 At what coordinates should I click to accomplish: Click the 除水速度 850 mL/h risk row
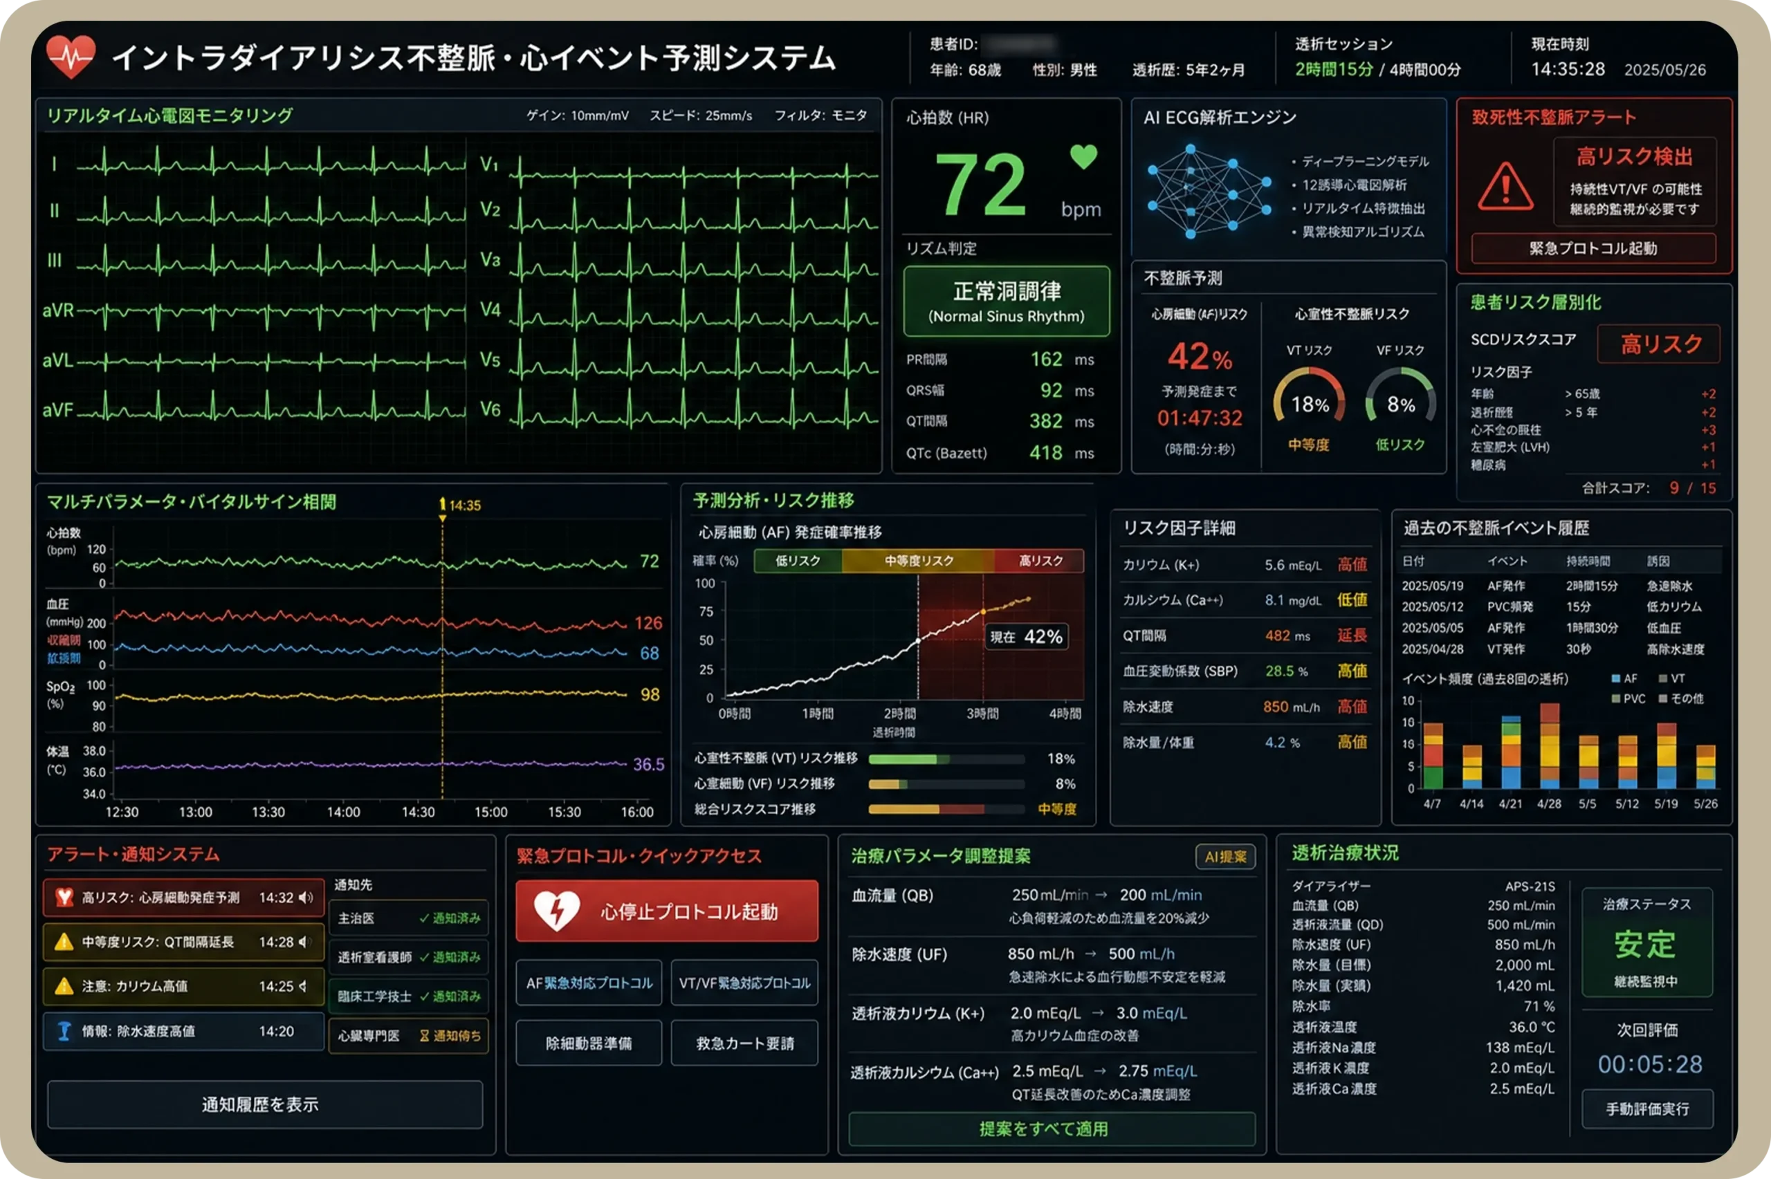[1245, 707]
